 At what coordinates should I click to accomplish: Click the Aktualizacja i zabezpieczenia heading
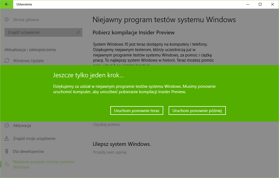coord(30,50)
